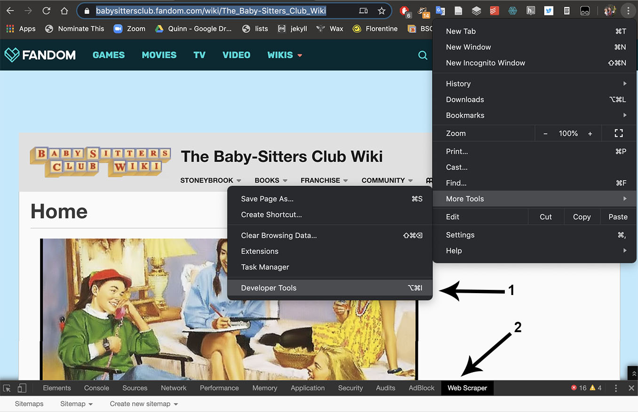Open the History menu item
Image resolution: width=638 pixels, height=412 pixels.
(458, 84)
